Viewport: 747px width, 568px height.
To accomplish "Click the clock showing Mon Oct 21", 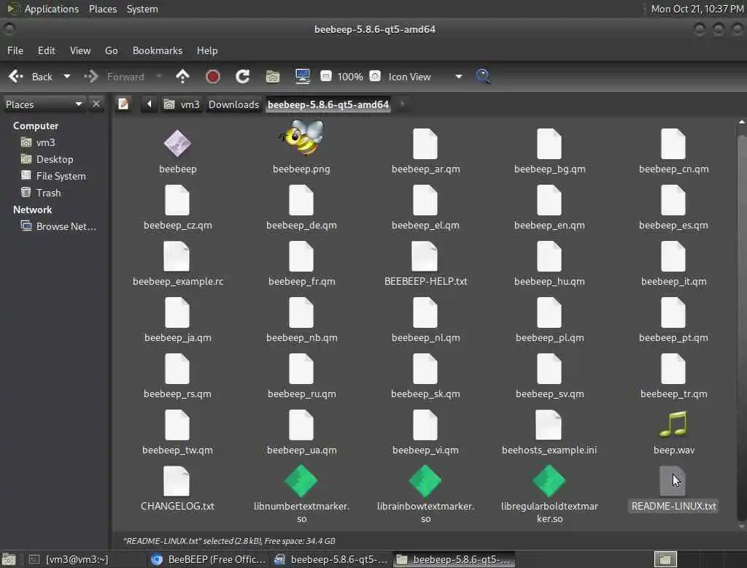I will pyautogui.click(x=697, y=9).
